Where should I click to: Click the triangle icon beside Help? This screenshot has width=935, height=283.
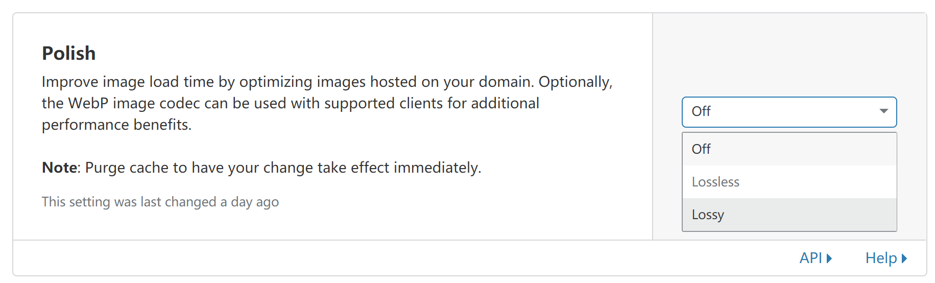pos(904,258)
